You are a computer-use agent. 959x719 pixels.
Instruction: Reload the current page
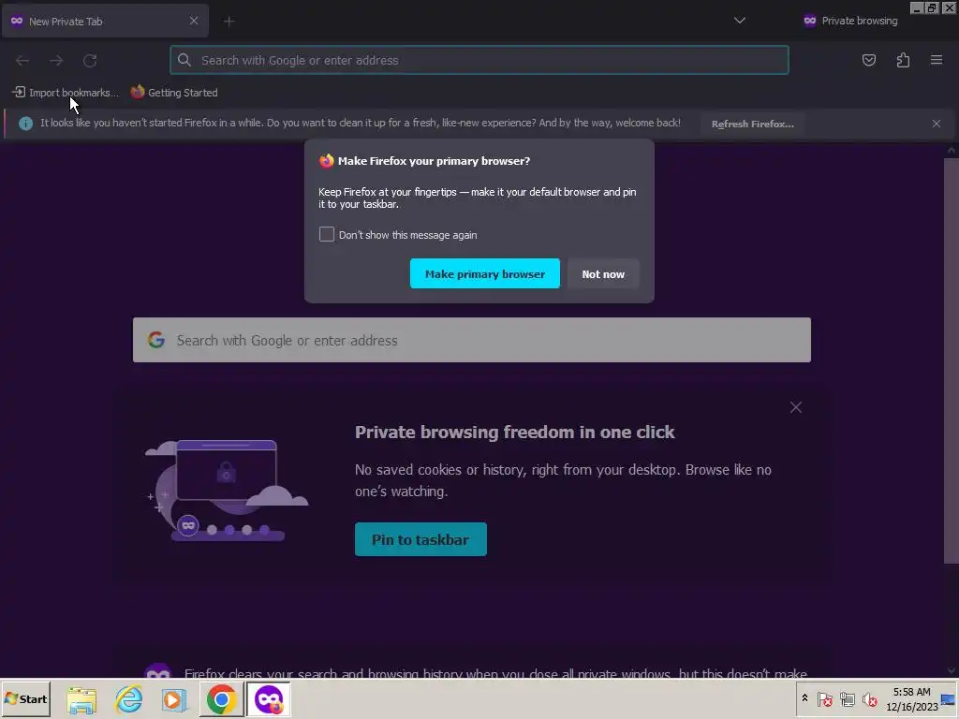coord(90,61)
